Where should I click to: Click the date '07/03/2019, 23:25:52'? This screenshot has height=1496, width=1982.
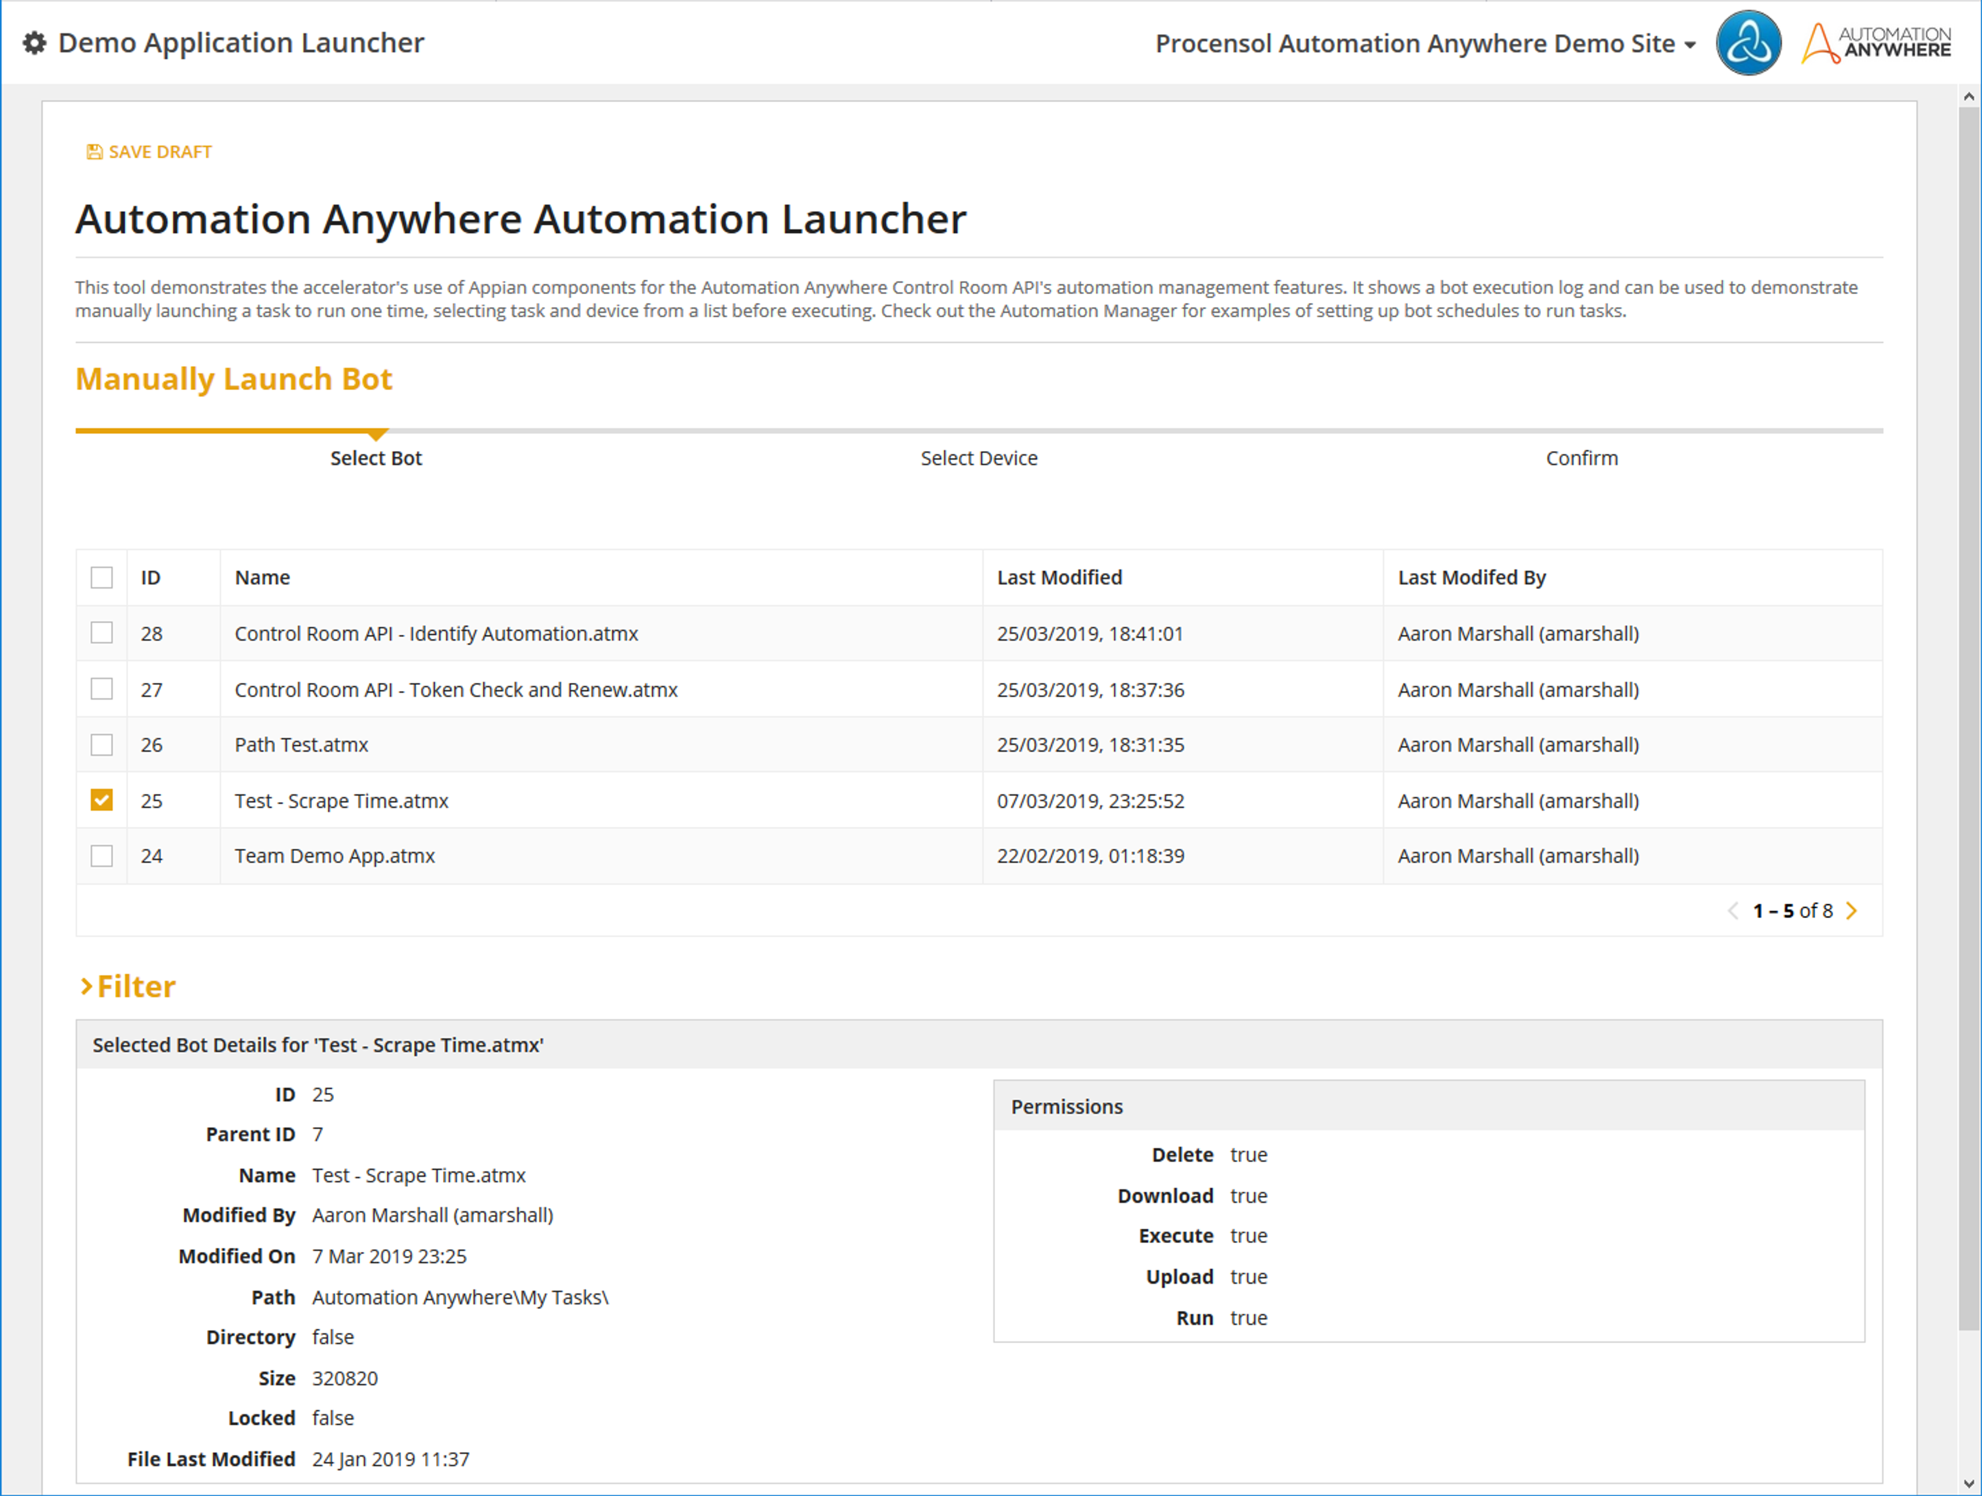pos(1091,801)
